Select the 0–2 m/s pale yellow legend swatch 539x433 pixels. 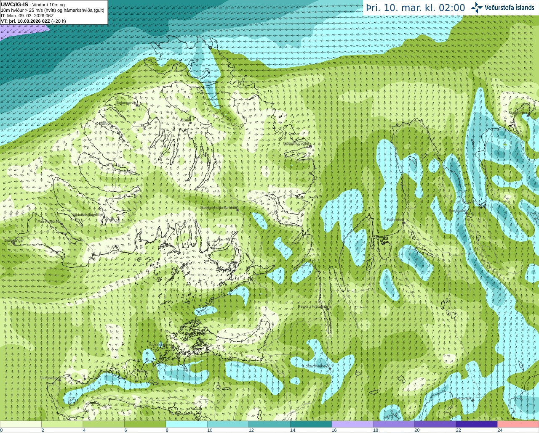point(21,424)
